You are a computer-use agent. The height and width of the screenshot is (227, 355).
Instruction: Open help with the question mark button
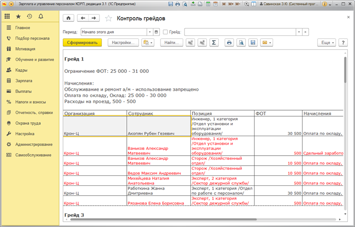(x=343, y=43)
